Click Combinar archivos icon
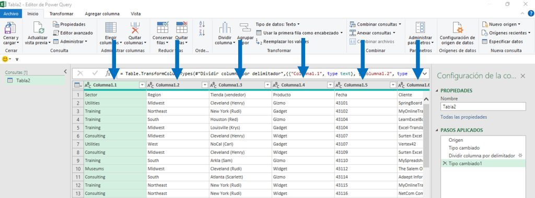 (353, 42)
